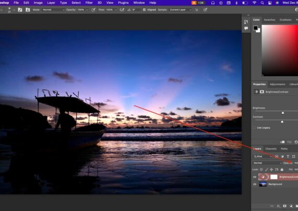Screen dimensions: 298x211
Task: Click the lock position move icon
Action: (271, 169)
